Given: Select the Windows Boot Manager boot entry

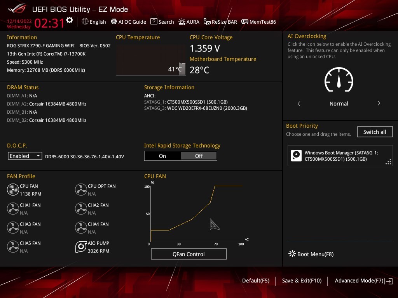Looking at the screenshot, I should [x=340, y=156].
